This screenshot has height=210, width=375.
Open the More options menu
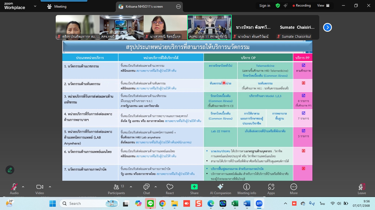tap(293, 189)
